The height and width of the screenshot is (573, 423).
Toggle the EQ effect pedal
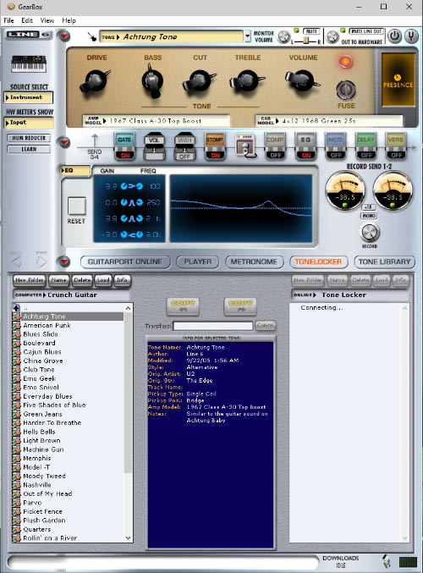point(305,146)
